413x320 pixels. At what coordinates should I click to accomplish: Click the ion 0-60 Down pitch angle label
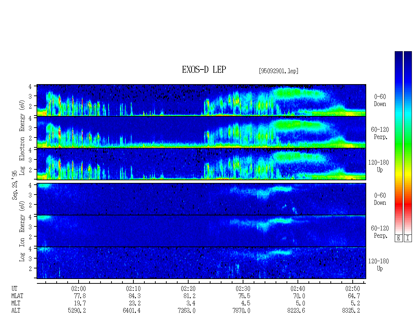click(380, 199)
